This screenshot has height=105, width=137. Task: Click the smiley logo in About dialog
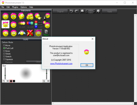click(x=87, y=52)
